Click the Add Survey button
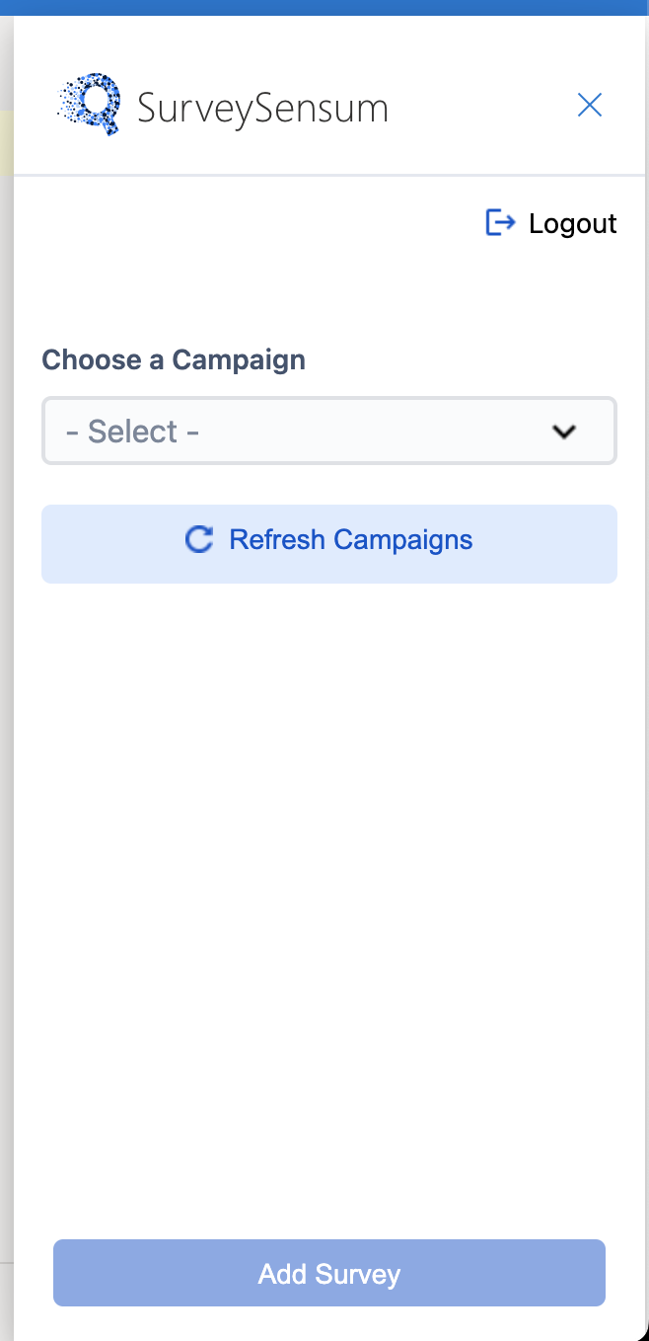The image size is (649, 1341). 329,1273
